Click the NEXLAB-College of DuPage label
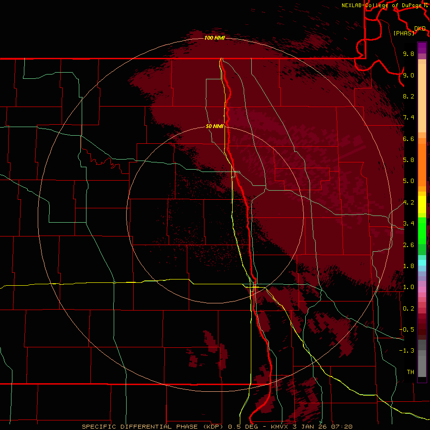 (x=382, y=5)
